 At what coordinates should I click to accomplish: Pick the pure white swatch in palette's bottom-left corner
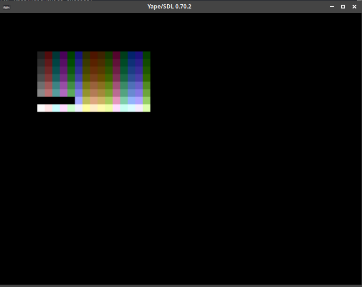click(x=41, y=108)
